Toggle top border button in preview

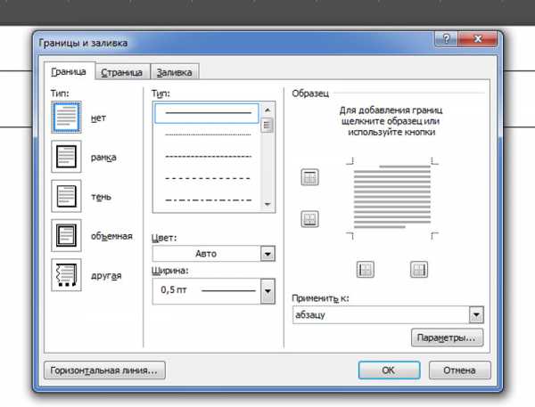[x=309, y=177]
